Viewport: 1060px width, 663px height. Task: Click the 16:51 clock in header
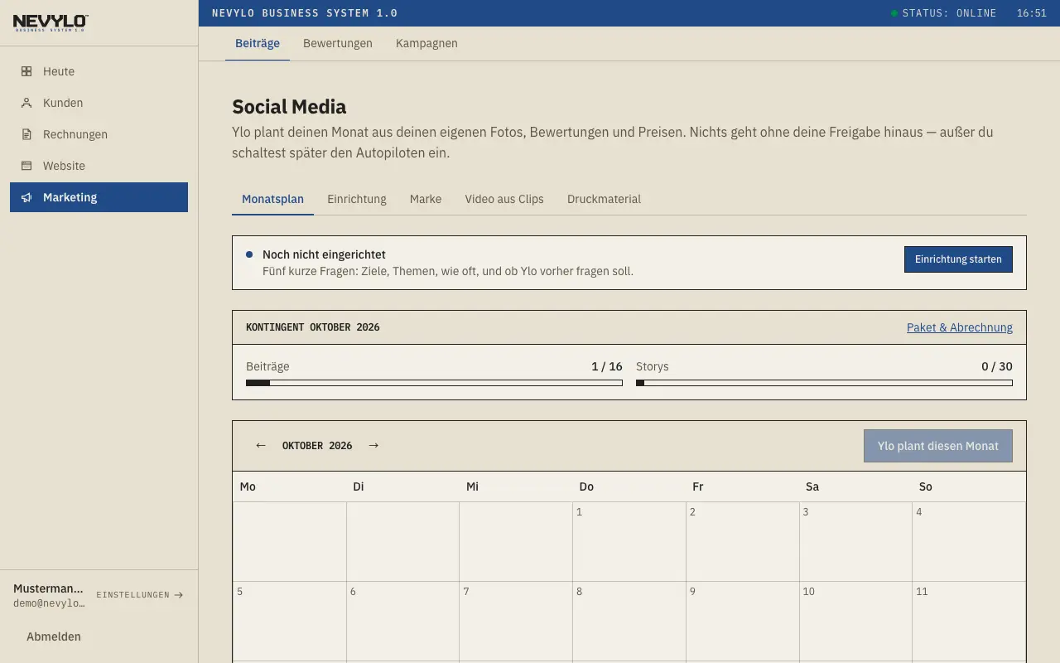point(1032,13)
